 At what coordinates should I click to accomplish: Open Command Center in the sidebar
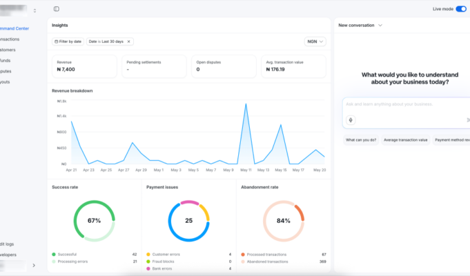pos(14,28)
